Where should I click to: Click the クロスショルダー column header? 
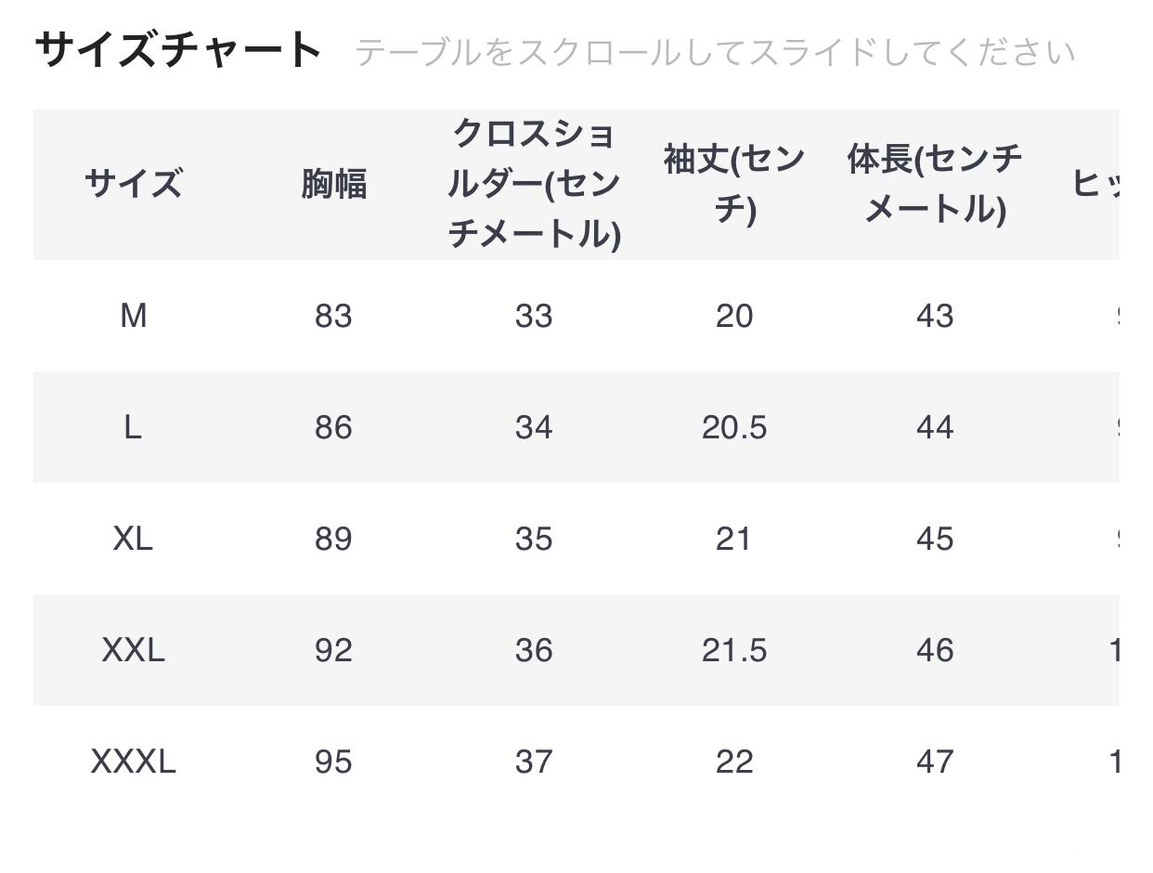[x=534, y=184]
